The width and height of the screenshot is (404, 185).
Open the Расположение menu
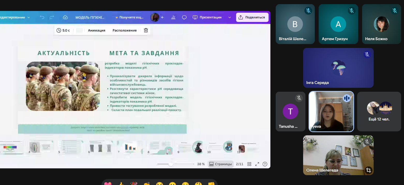124,30
